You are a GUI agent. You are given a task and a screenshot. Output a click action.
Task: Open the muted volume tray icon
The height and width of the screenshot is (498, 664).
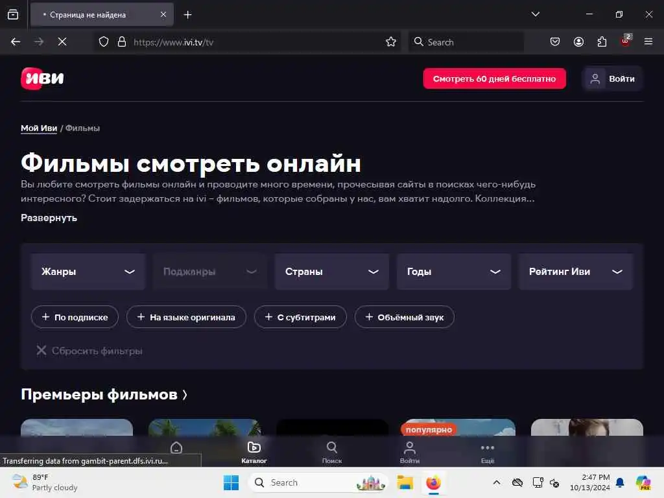point(554,482)
